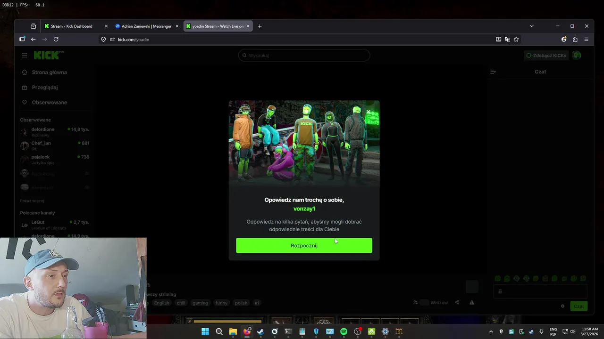
Task: Open the Kick hamburger menu
Action: click(24, 56)
